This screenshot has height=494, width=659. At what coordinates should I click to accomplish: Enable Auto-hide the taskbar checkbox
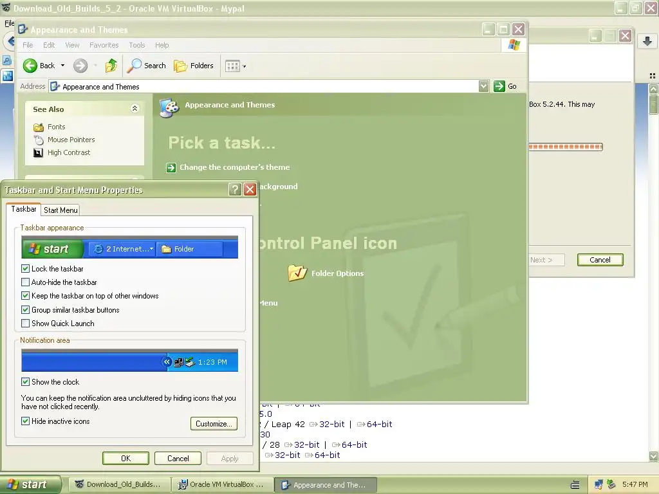coord(25,282)
